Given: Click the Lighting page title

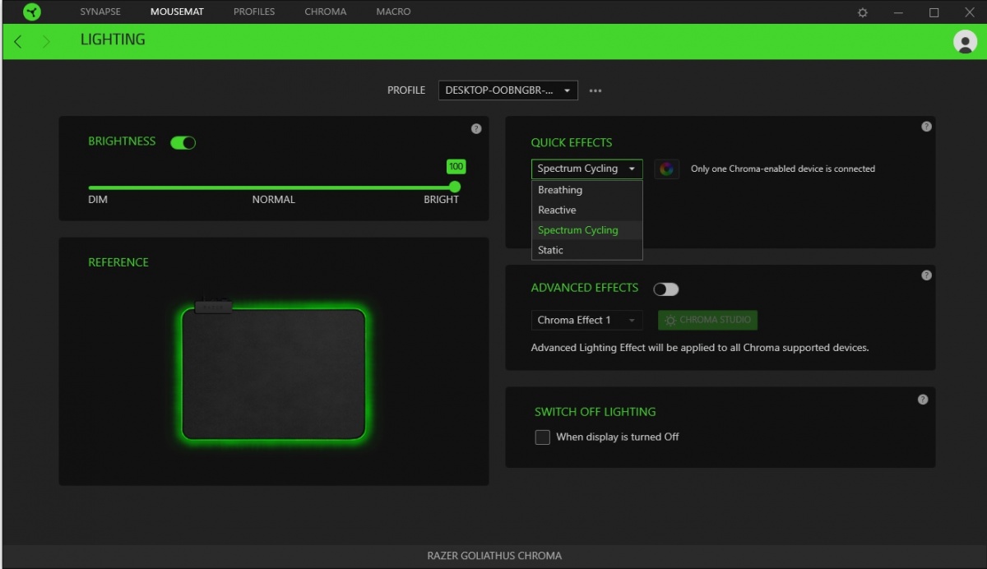Looking at the screenshot, I should pyautogui.click(x=113, y=39).
